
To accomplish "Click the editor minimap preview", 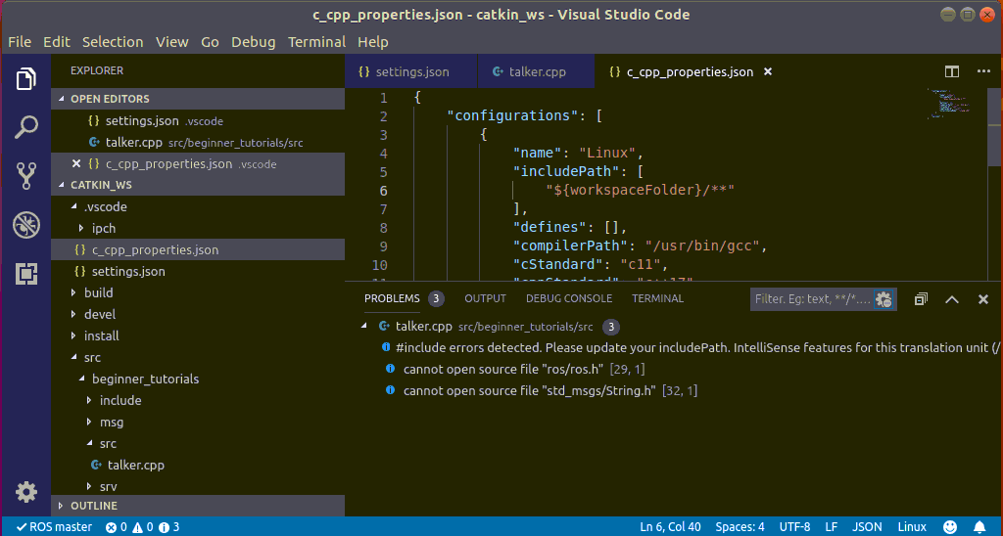I will coord(949,104).
